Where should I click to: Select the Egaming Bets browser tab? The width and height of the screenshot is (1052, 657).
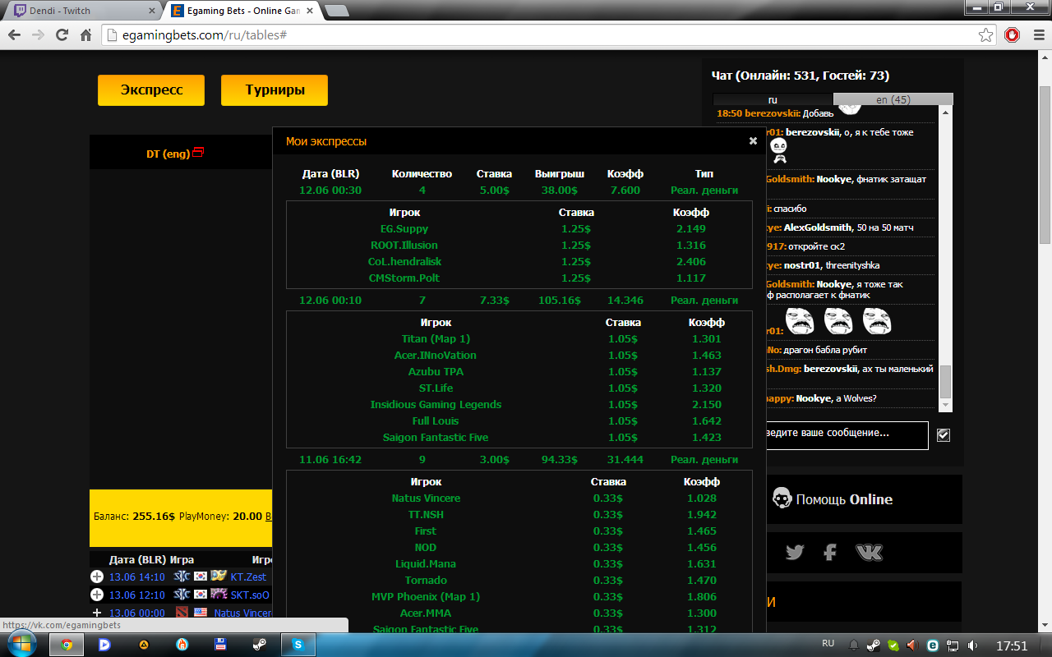pyautogui.click(x=242, y=11)
